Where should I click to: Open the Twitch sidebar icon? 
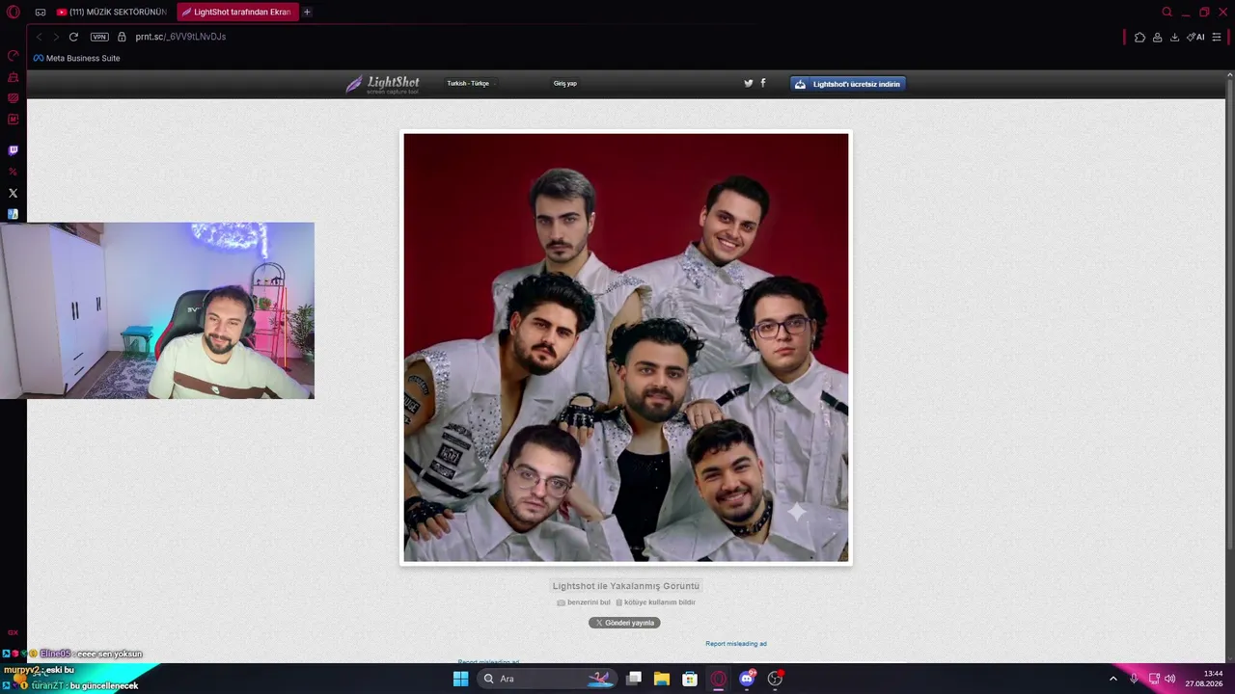[14, 150]
